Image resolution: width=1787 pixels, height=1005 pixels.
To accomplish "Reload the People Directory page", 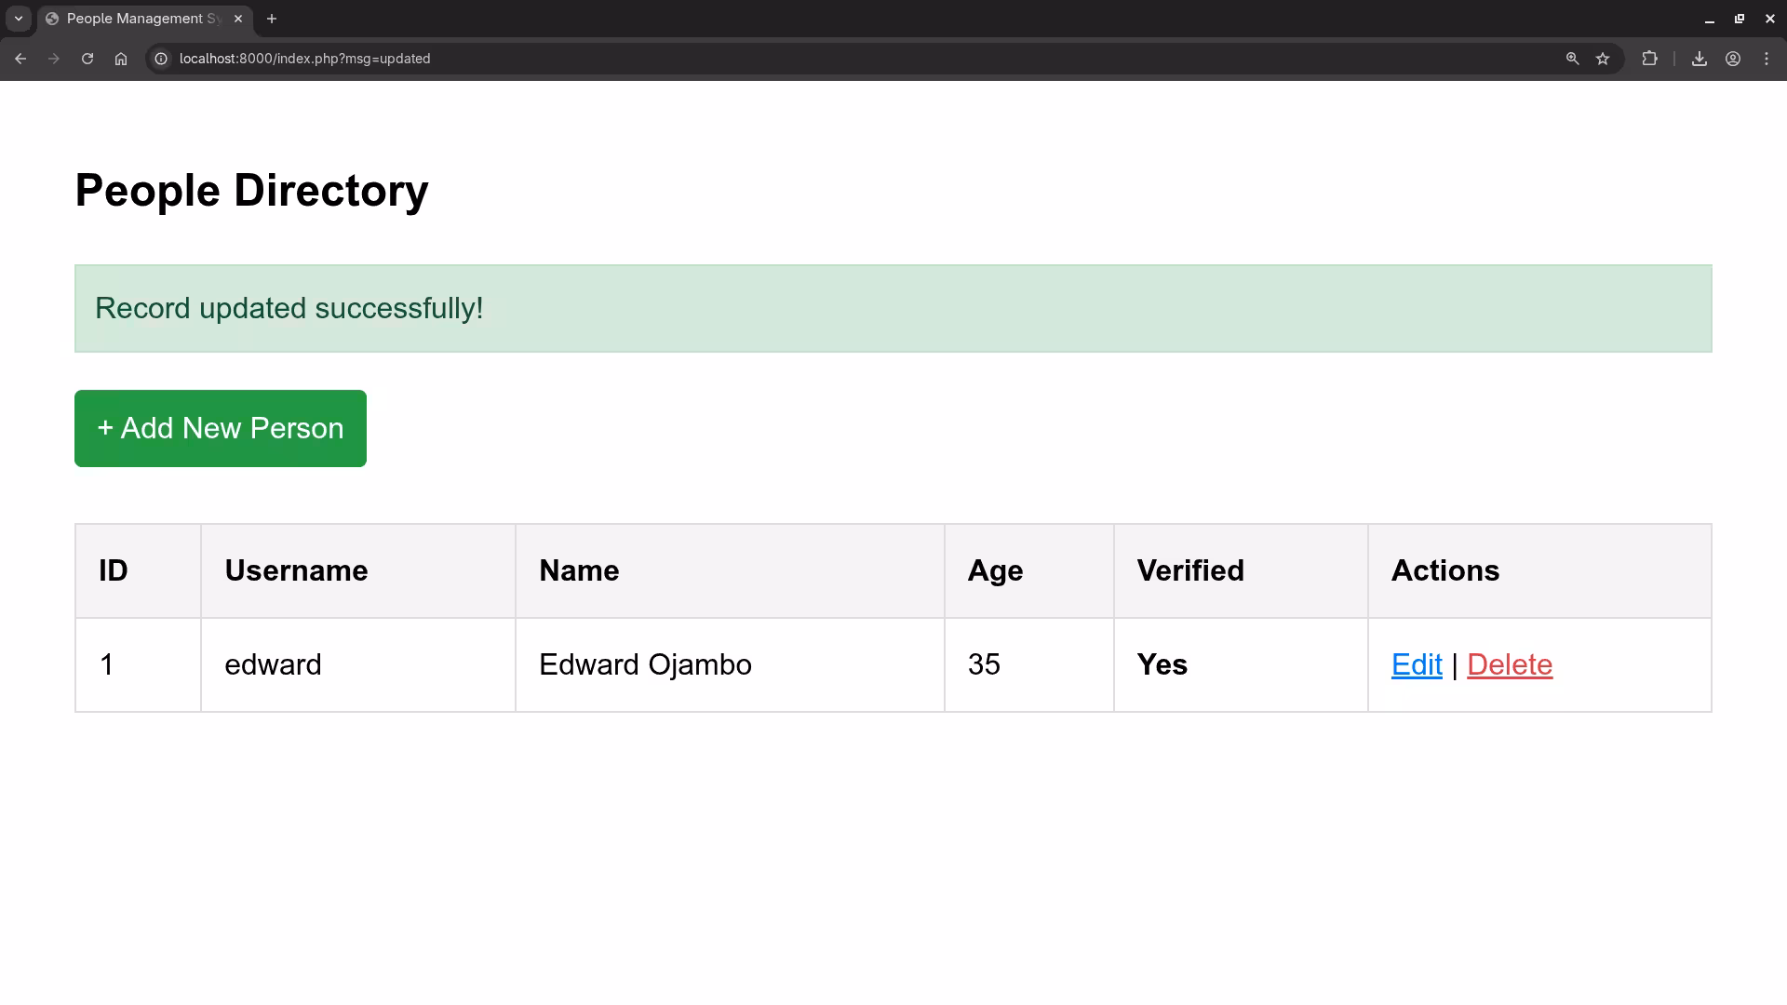I will (x=87, y=59).
